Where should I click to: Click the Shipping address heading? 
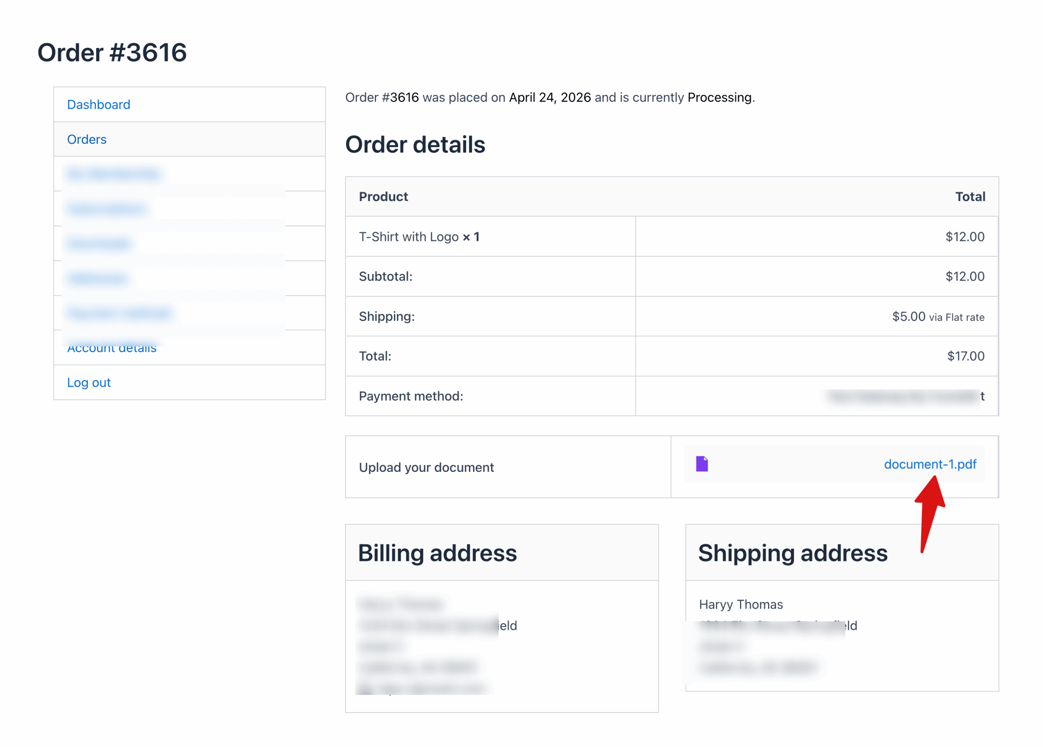(792, 553)
